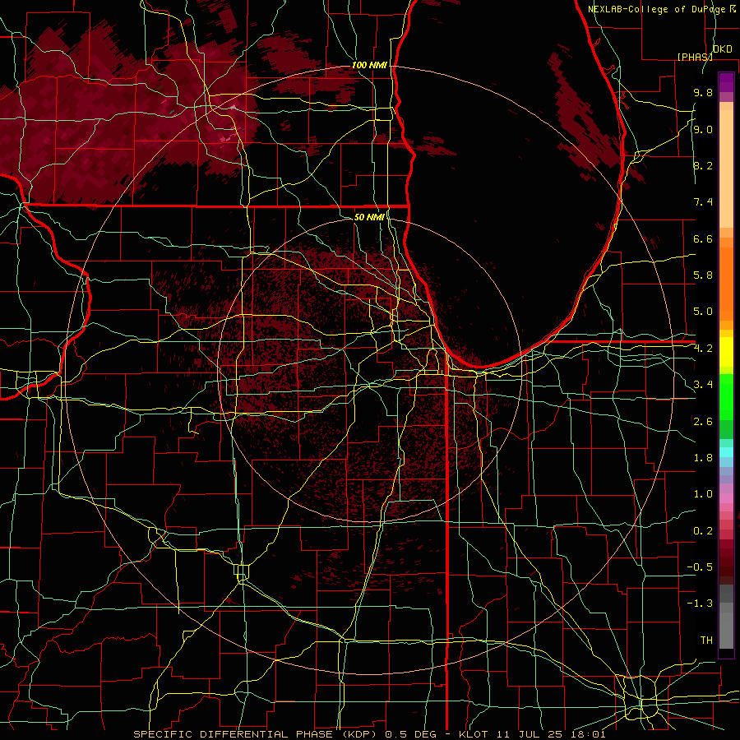Click the dark purple band atop color scale

pos(726,82)
